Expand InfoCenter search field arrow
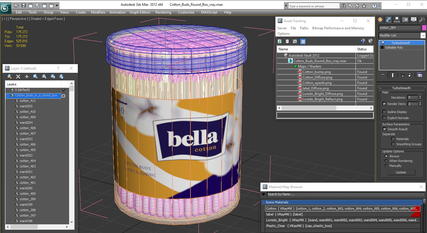 (x=286, y=6)
